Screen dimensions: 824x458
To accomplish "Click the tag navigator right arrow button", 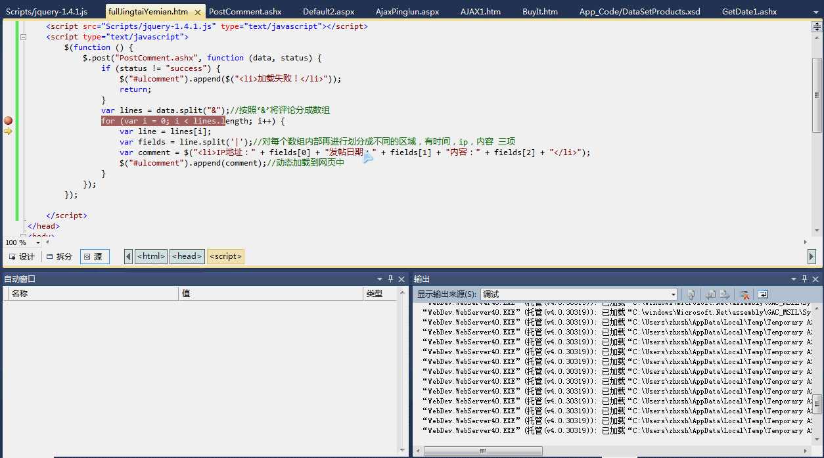I will [x=812, y=256].
